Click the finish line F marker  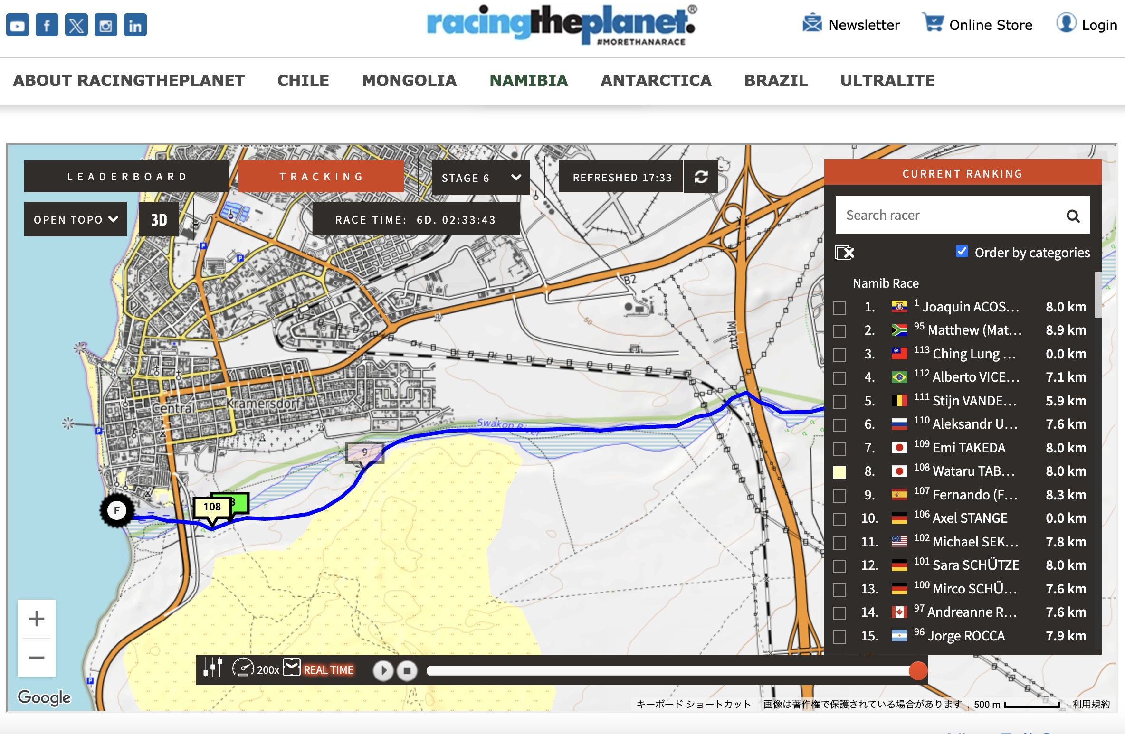(x=117, y=510)
